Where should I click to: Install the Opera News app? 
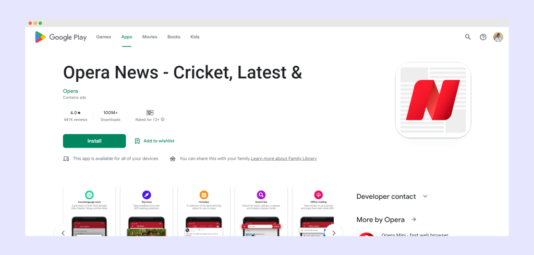(x=94, y=141)
